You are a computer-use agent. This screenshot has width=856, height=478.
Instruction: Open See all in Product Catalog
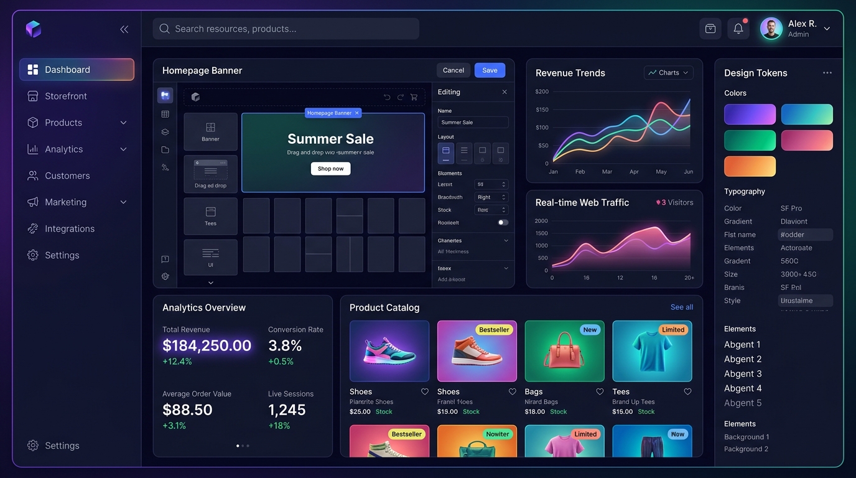tap(682, 307)
